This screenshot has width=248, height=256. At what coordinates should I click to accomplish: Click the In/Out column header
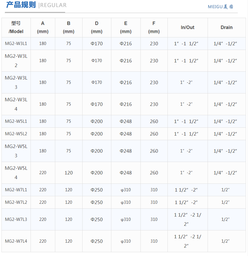pos(188,27)
